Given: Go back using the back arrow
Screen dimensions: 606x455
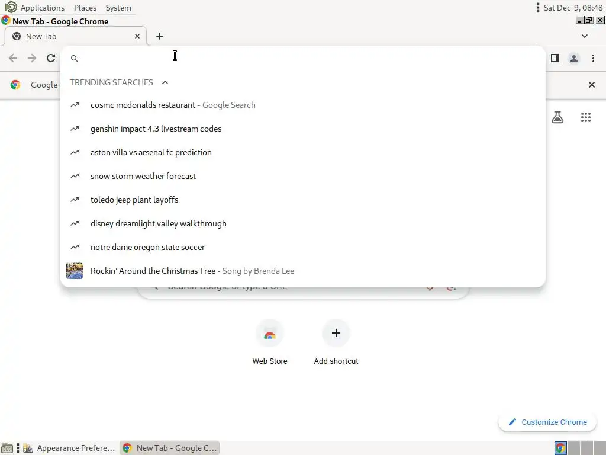Looking at the screenshot, I should pos(13,59).
